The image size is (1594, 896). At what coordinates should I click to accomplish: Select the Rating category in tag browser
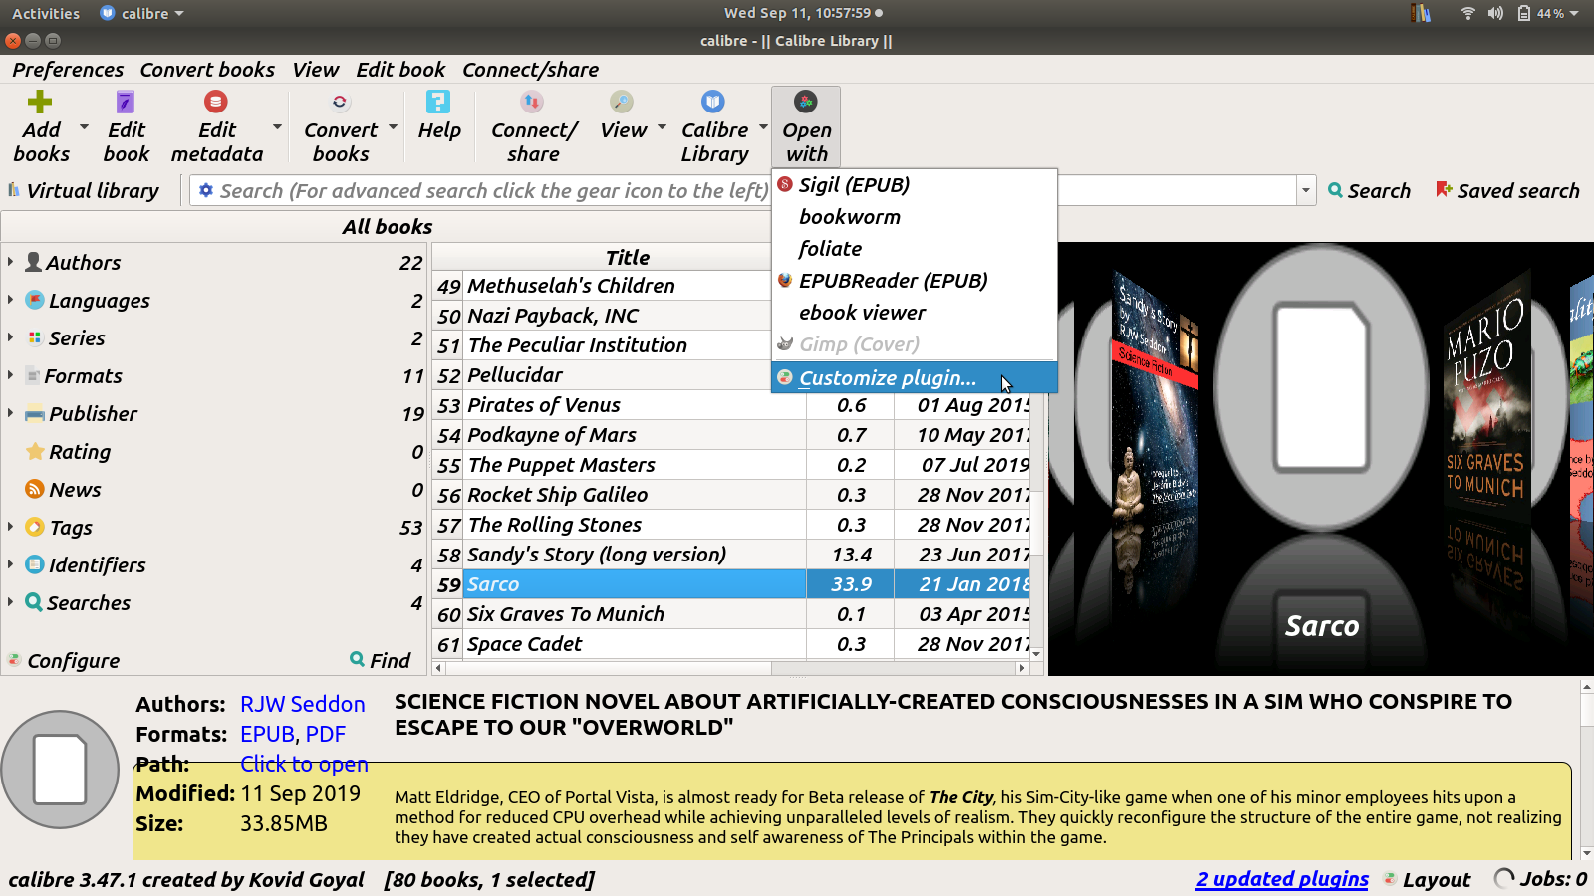[x=80, y=451]
